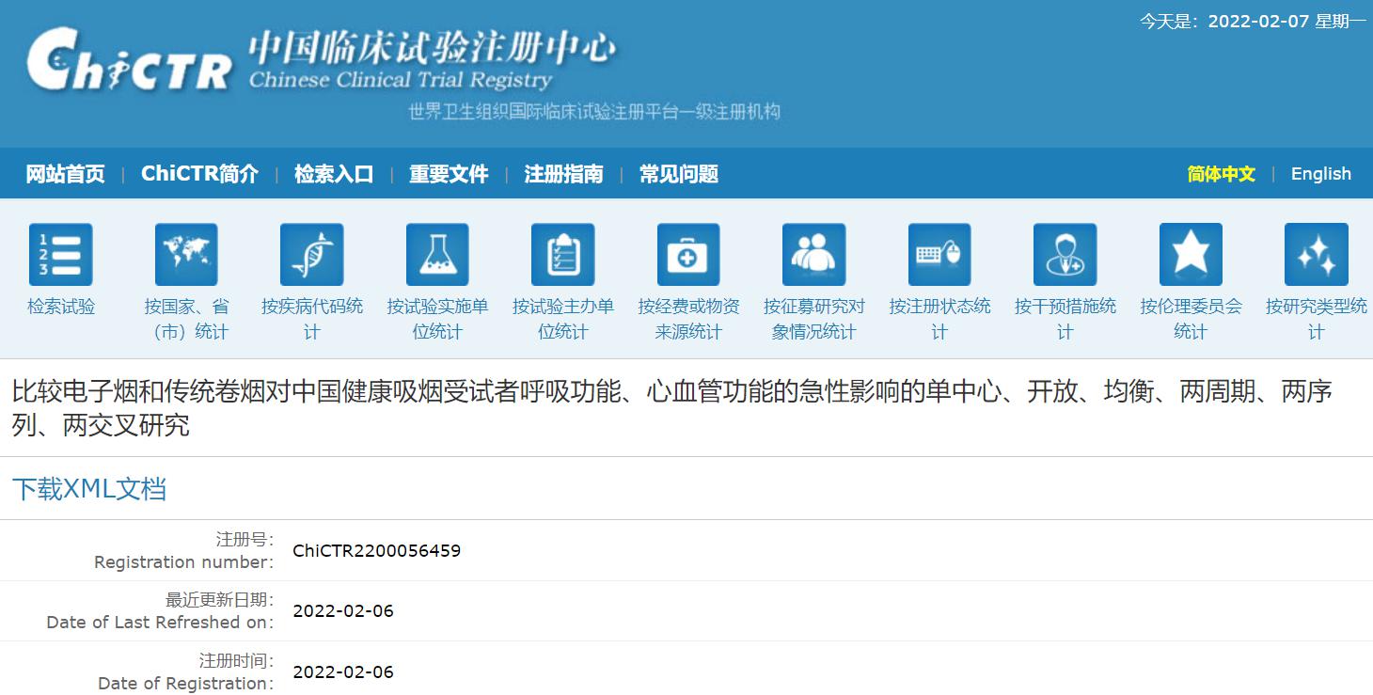This screenshot has height=695, width=1373.
Task: Click the 按研究类型统计 sparkle icon
Action: click(1315, 254)
